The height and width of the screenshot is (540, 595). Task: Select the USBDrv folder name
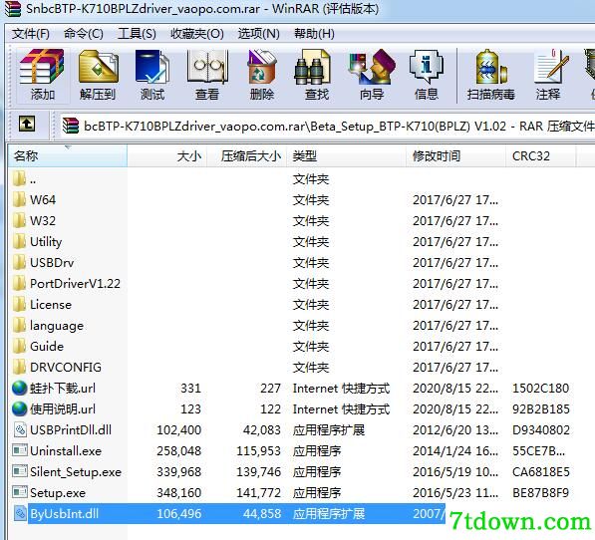click(x=52, y=262)
